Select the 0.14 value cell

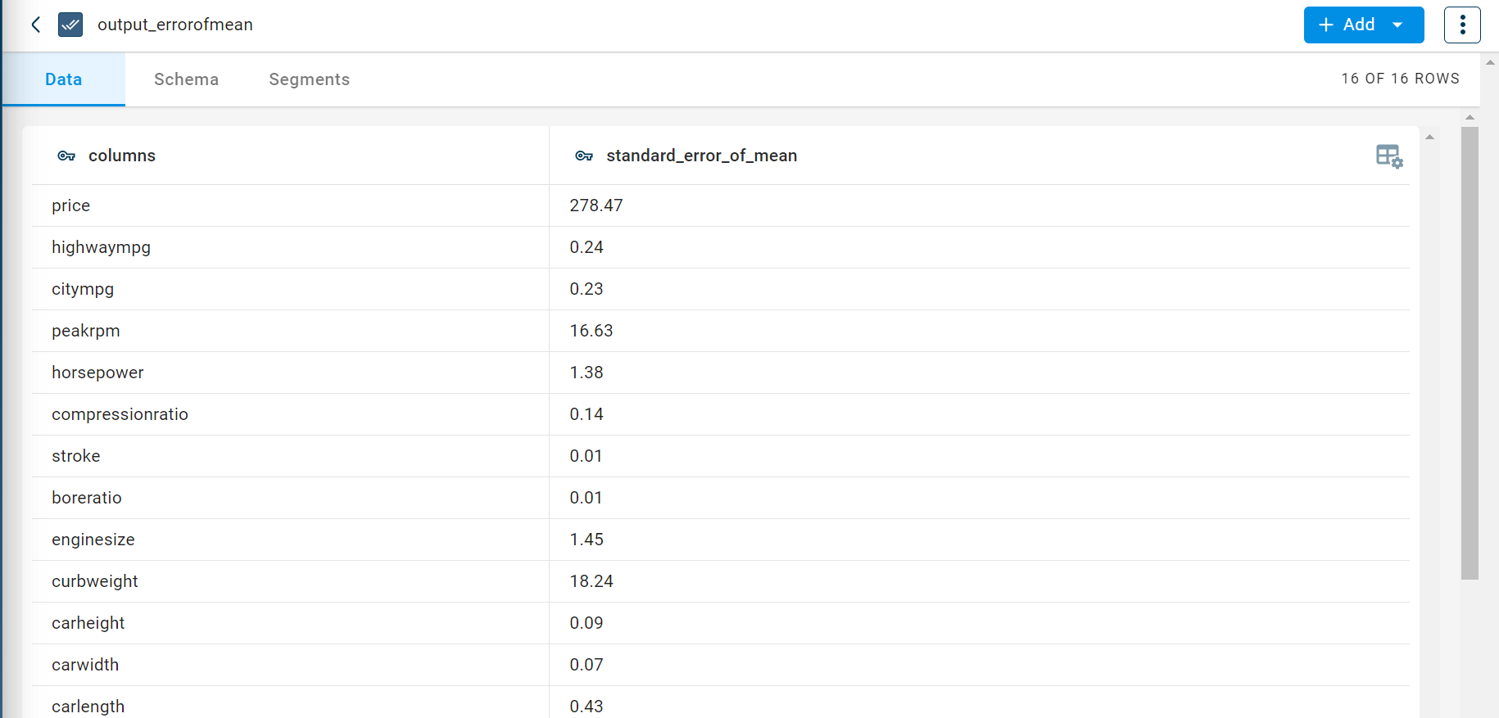(979, 414)
